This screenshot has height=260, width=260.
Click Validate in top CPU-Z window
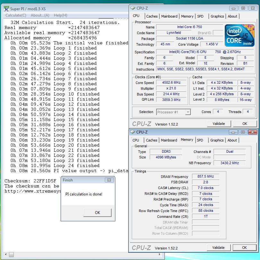pyautogui.click(x=219, y=124)
